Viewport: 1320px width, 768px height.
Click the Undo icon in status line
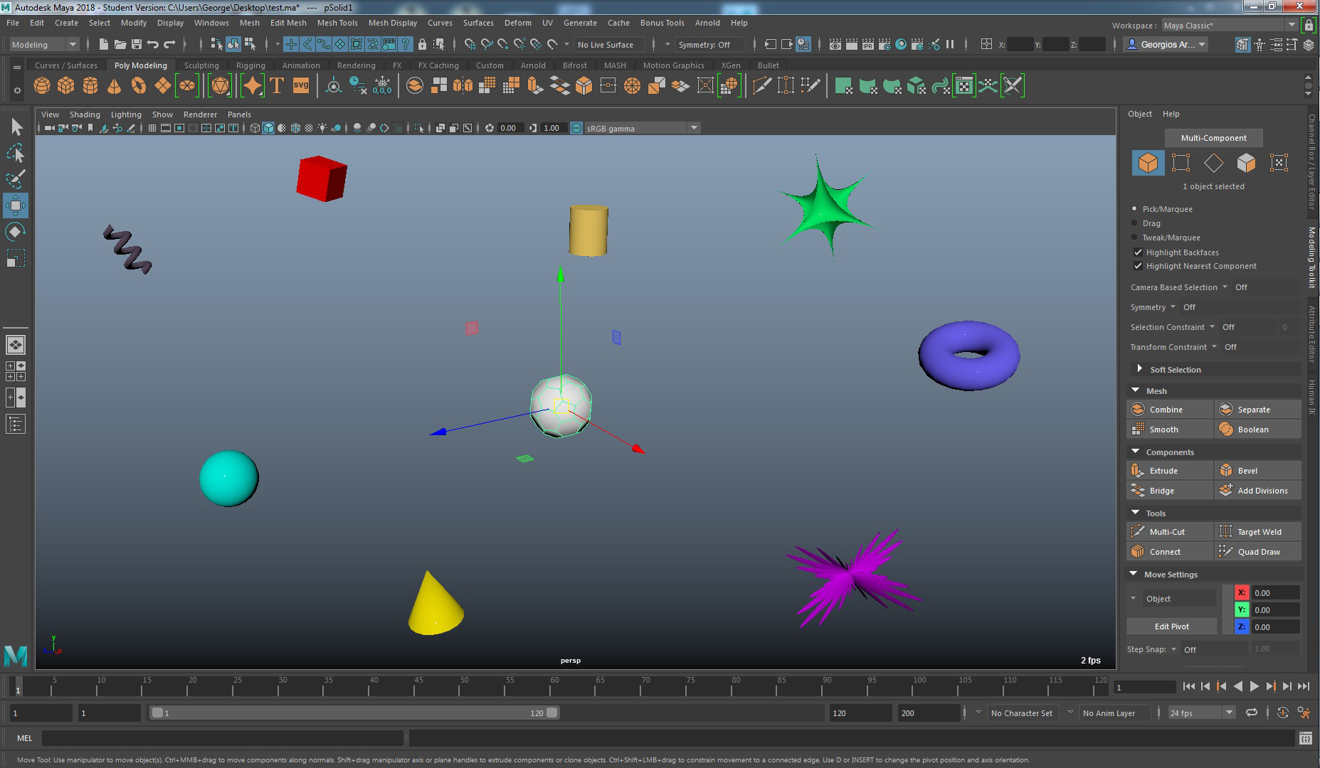(153, 44)
